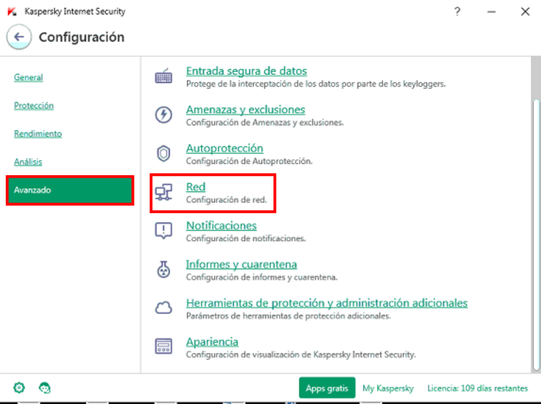Open Amenazas y exclusiones settings

pyautogui.click(x=245, y=110)
